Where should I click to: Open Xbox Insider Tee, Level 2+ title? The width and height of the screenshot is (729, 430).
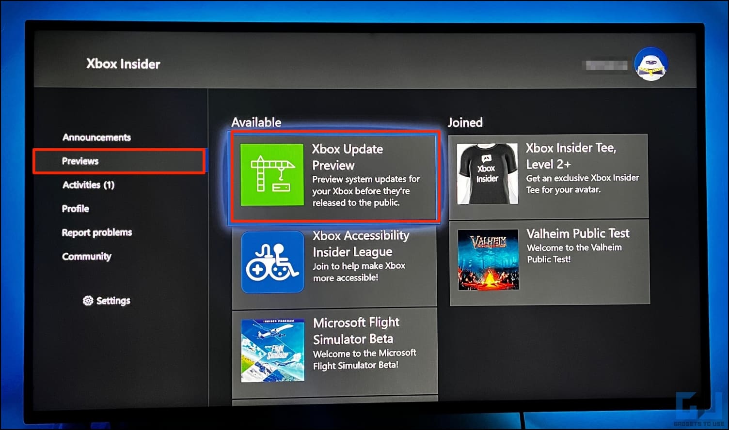click(571, 155)
